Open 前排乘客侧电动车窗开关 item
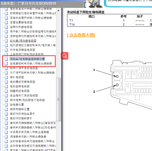The width and height of the screenshot is (152, 151). (x=33, y=13)
